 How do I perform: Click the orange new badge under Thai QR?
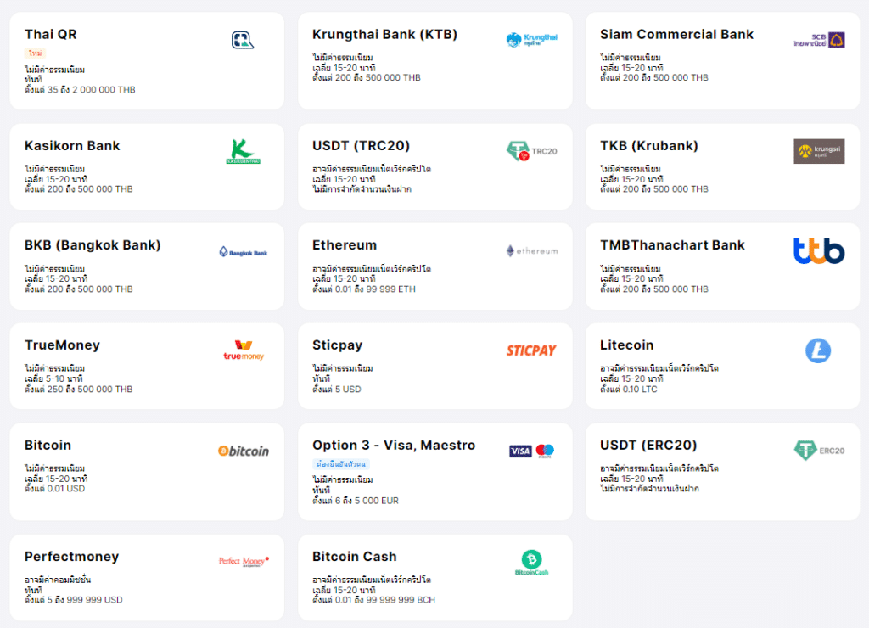coord(36,53)
